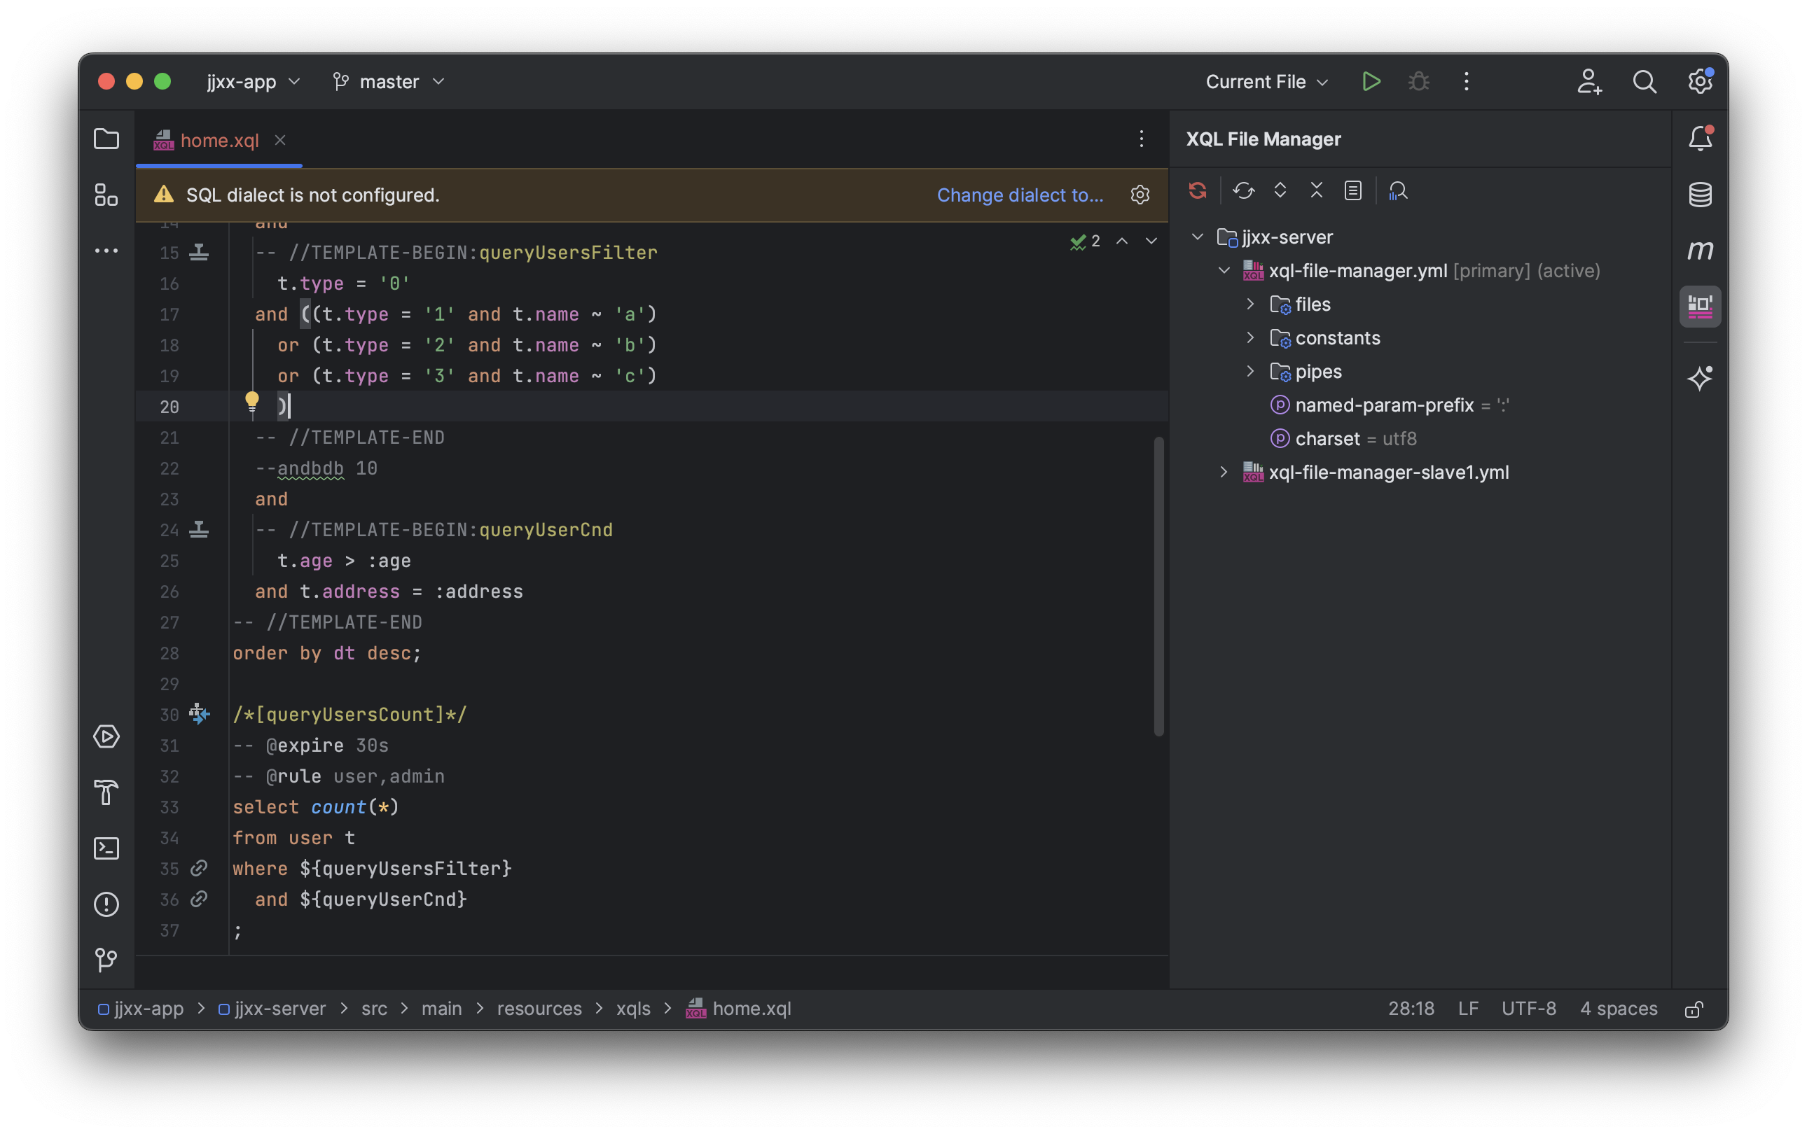Viewport: 1807px width, 1134px height.
Task: Close the home.xql editor tab
Action: pyautogui.click(x=280, y=140)
